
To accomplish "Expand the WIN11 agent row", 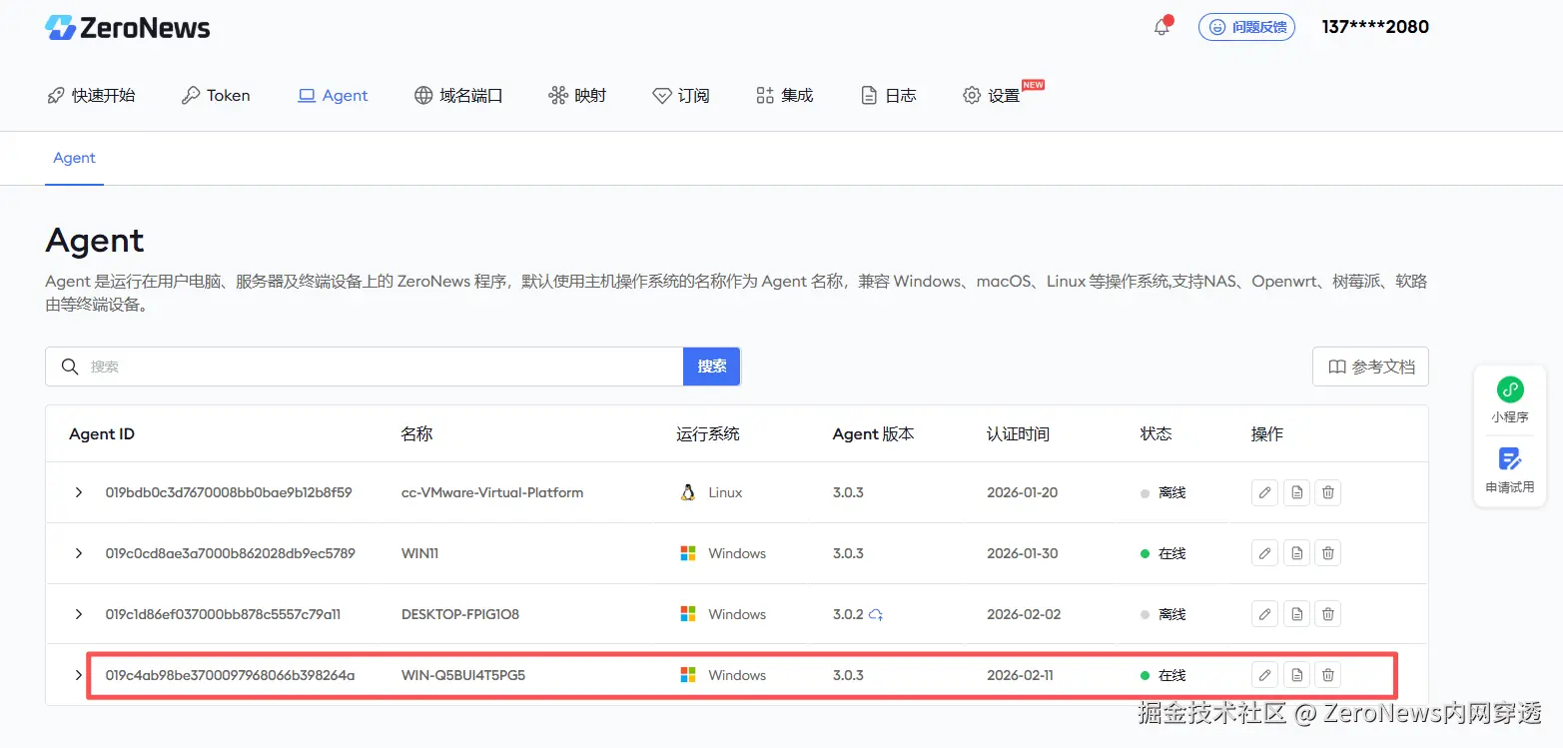I will tap(79, 553).
